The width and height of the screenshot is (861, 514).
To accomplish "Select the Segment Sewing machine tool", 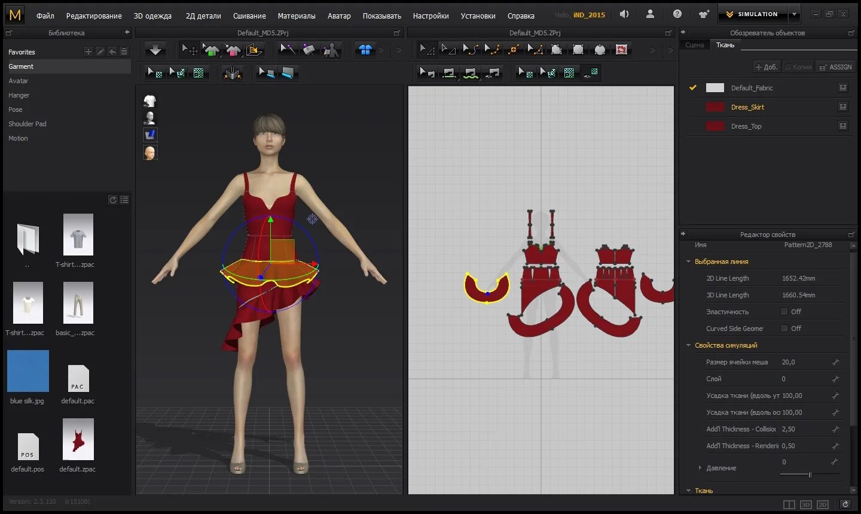I will coord(449,73).
